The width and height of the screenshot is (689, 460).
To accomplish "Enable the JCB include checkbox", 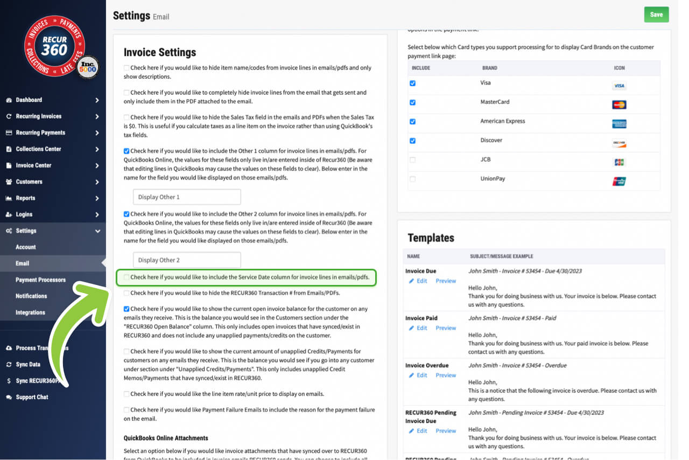I will coord(412,160).
